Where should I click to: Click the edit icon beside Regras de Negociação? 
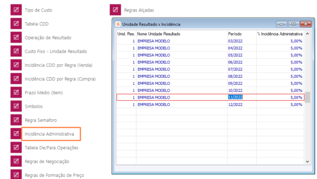pyautogui.click(x=16, y=161)
